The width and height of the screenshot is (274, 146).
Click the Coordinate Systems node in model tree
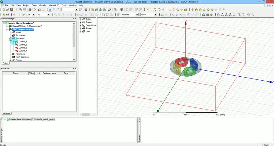click(x=91, y=25)
